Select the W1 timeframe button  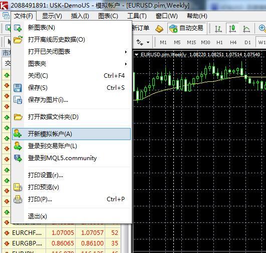[261, 42]
